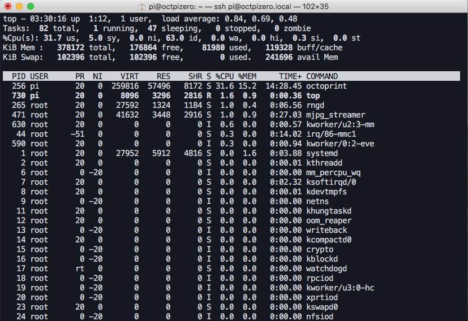Click the VIRT column header
468x321 pixels.
(x=130, y=76)
